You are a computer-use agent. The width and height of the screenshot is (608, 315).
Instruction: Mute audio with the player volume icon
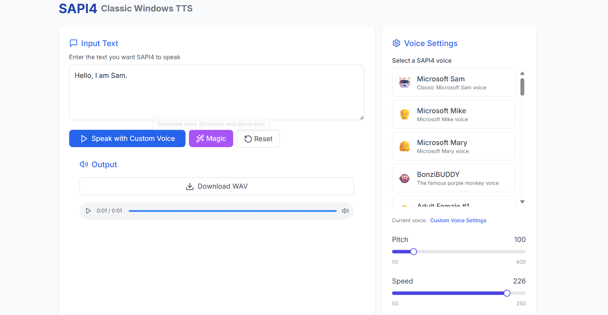pos(345,211)
